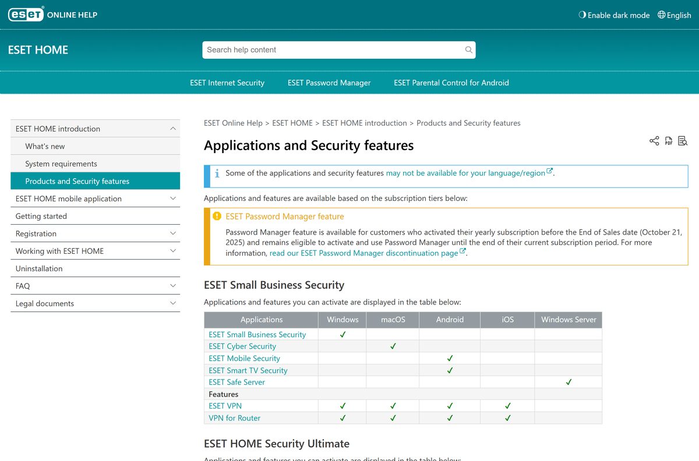Screen dimensions: 699x461
Task: Click the Applications column header
Action: click(x=262, y=320)
